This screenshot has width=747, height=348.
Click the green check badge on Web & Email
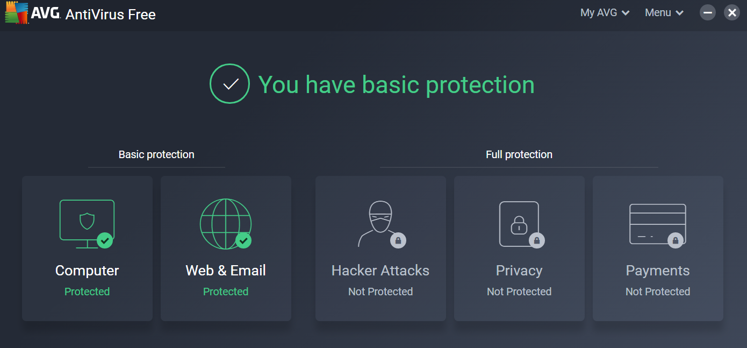click(x=243, y=240)
